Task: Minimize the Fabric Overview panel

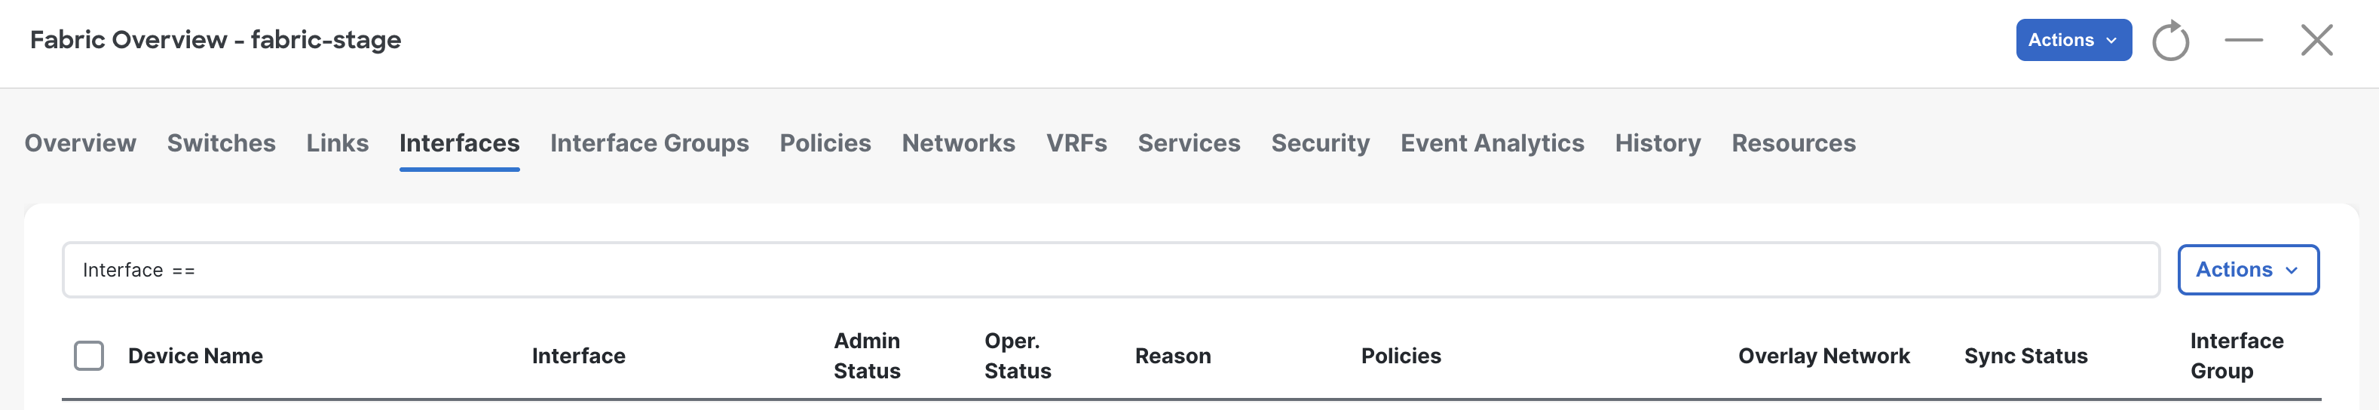Action: click(2243, 40)
